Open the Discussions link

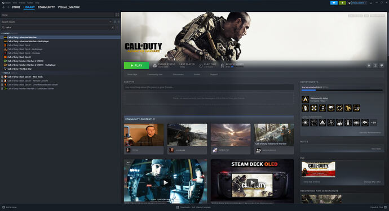178,74
